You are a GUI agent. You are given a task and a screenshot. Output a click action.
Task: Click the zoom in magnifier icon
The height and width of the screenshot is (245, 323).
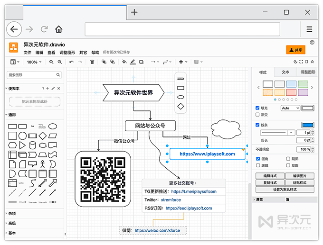tap(51, 62)
